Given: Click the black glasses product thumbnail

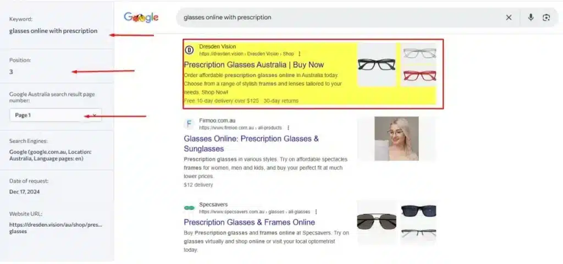Looking at the screenshot, I should (377, 65).
